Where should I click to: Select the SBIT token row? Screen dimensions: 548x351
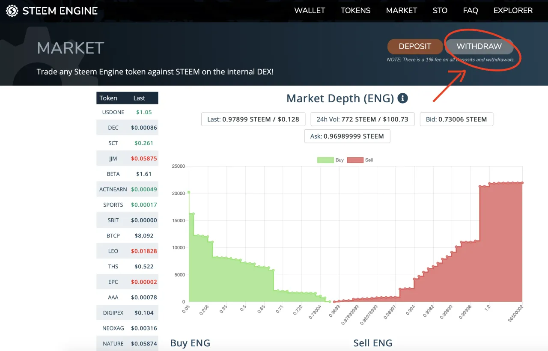tap(127, 220)
